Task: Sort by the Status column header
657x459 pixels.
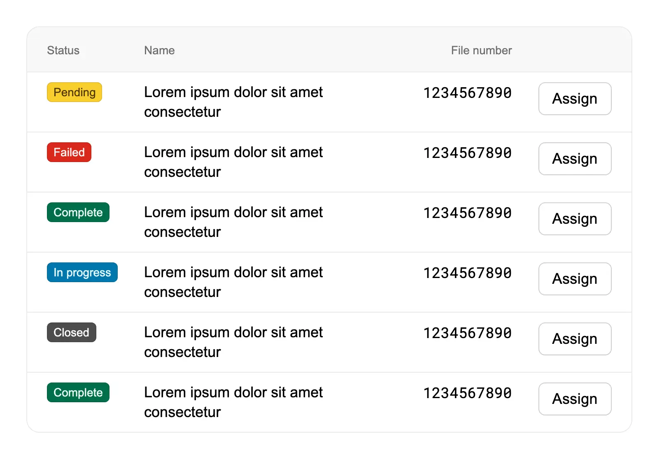Action: click(63, 50)
